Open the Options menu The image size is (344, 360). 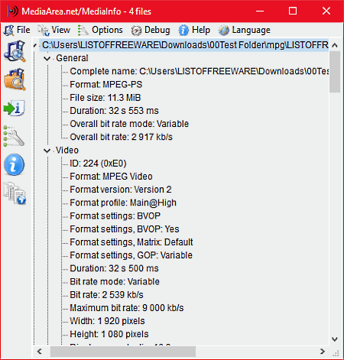click(x=100, y=30)
